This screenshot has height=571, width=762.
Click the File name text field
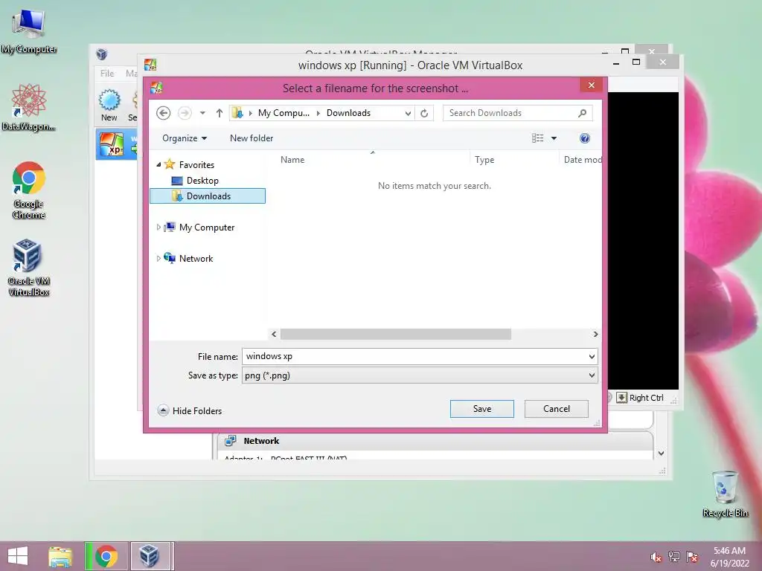414,356
